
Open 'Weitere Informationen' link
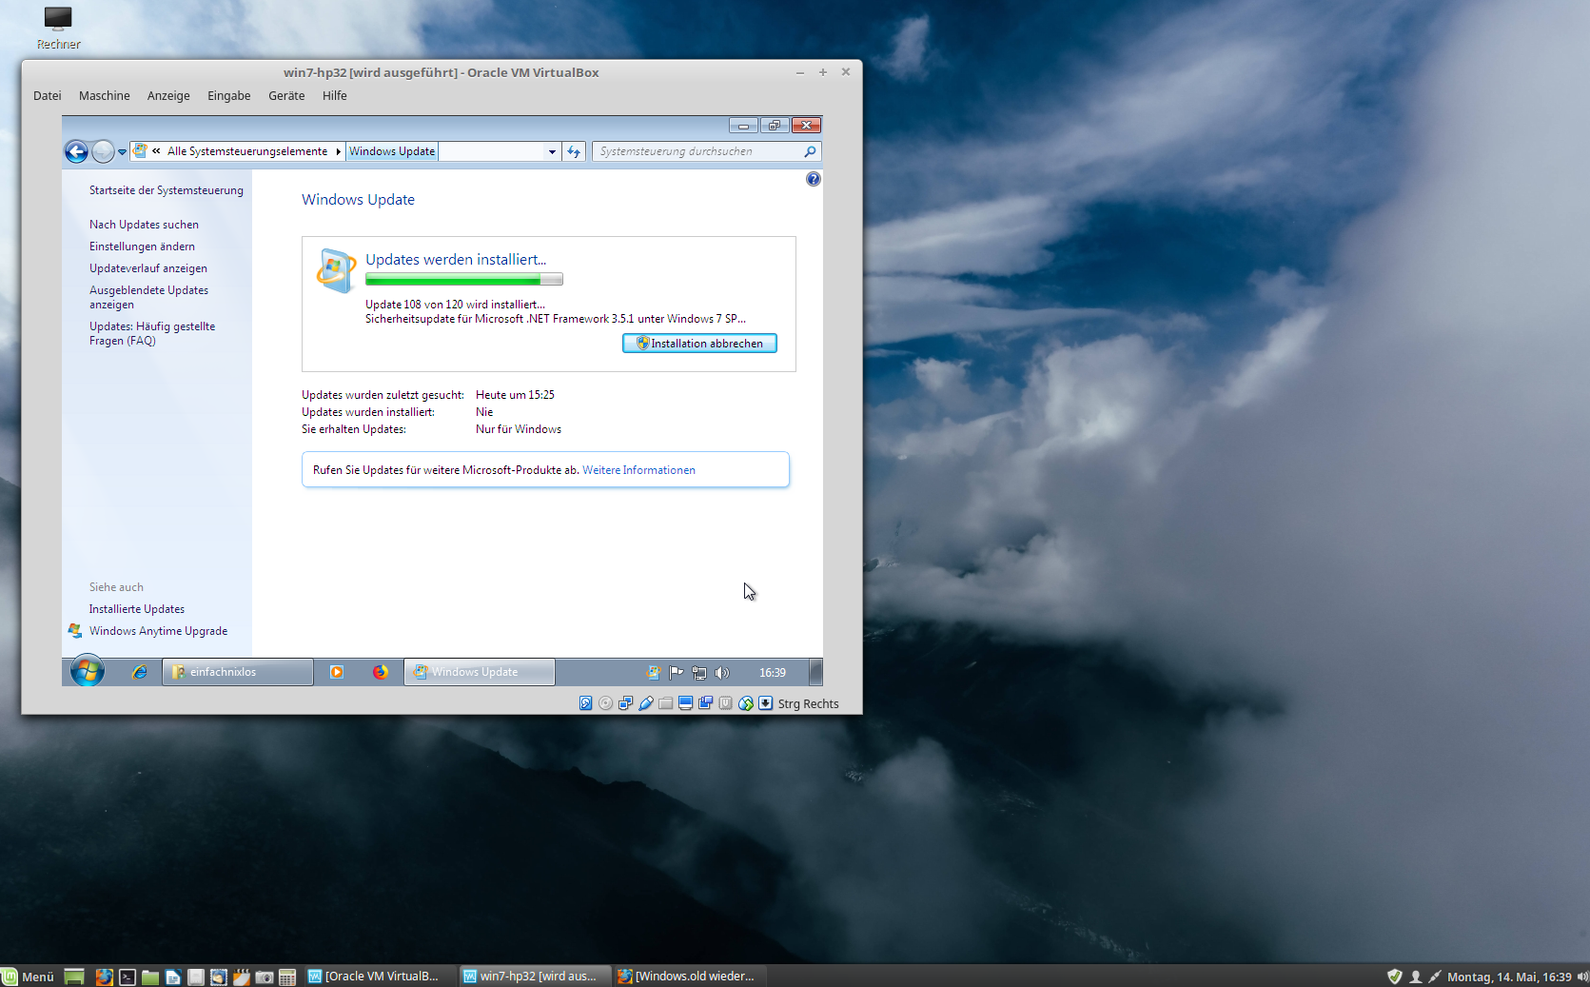coord(638,470)
